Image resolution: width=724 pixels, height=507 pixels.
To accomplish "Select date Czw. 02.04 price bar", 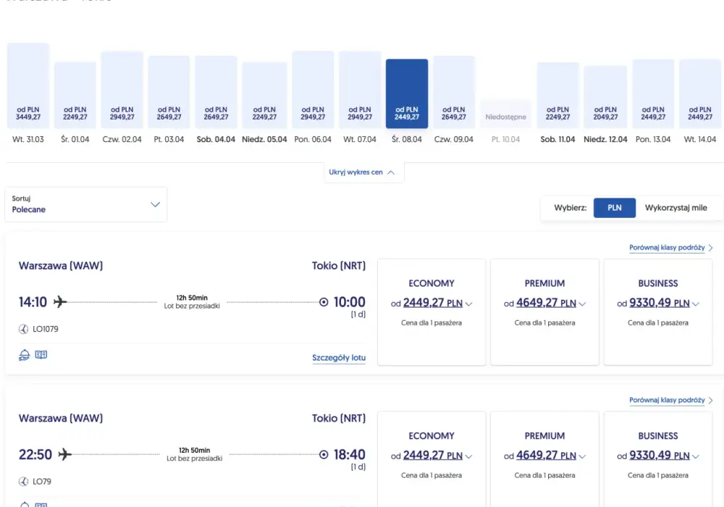I will pos(122,90).
